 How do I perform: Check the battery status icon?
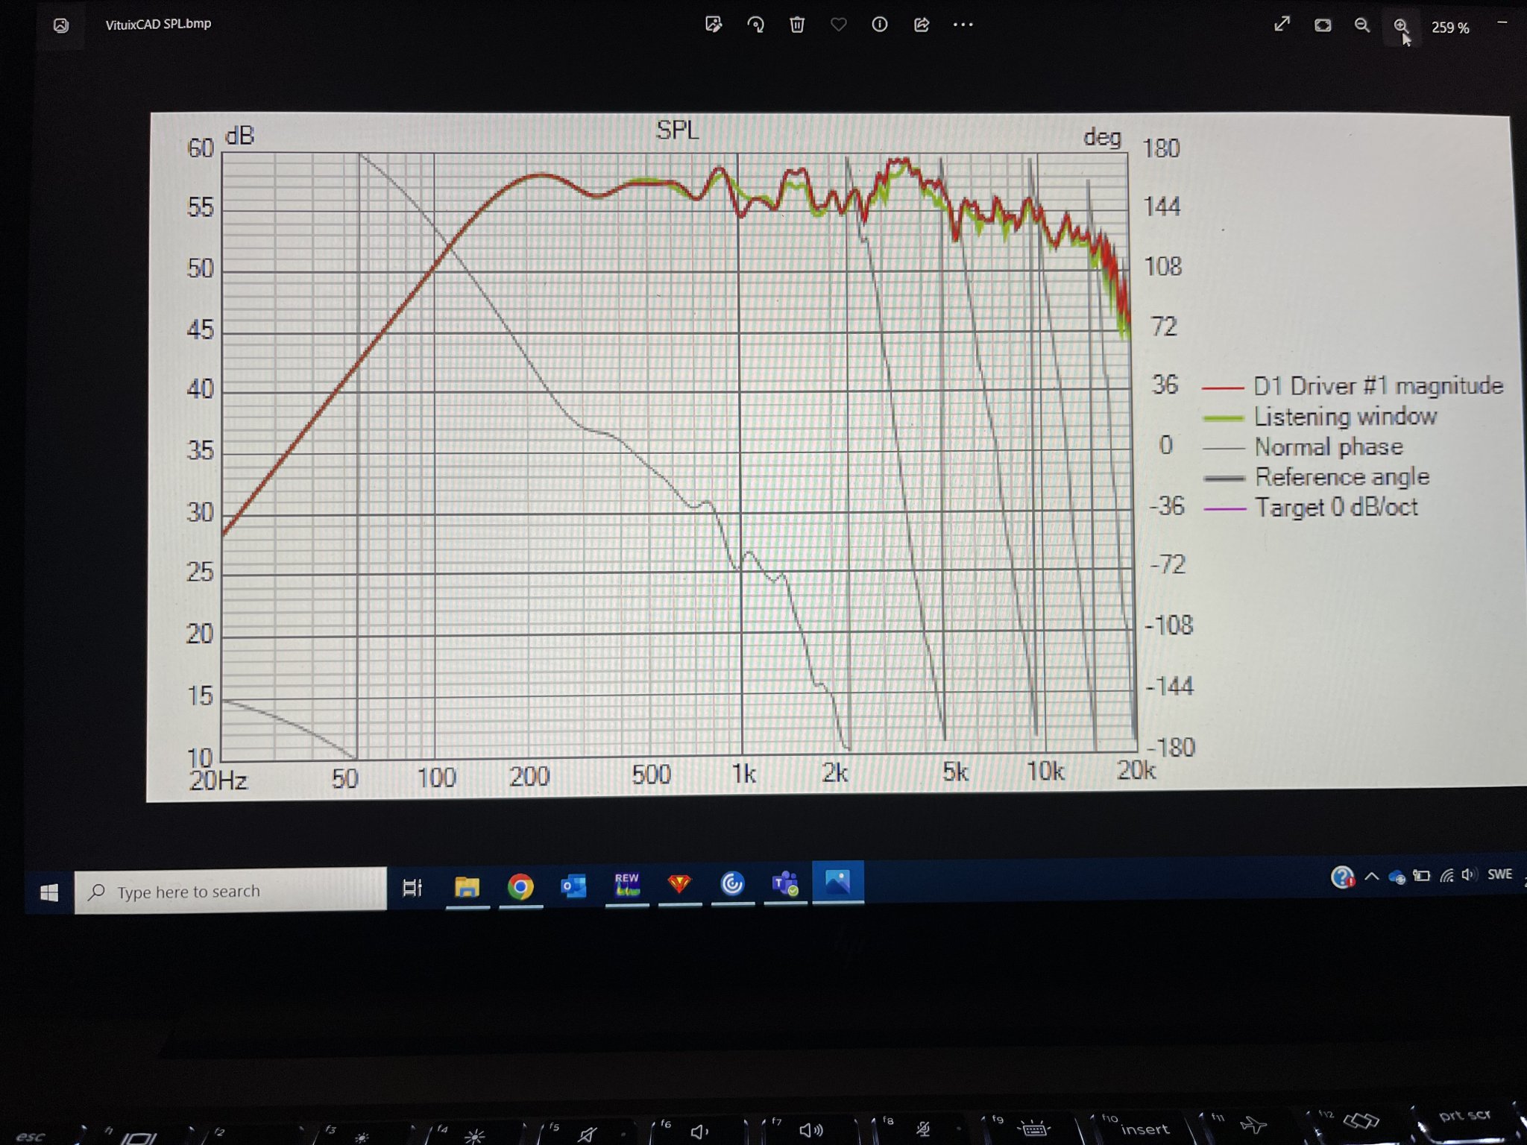1422,876
